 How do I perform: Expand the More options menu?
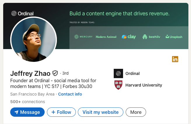[x=136, y=112]
